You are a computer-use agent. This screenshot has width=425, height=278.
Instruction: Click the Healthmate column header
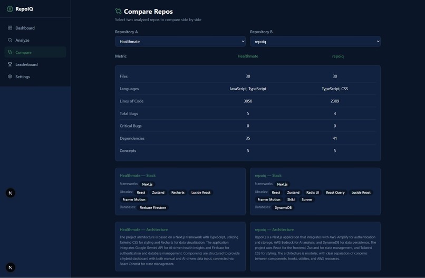(248, 56)
